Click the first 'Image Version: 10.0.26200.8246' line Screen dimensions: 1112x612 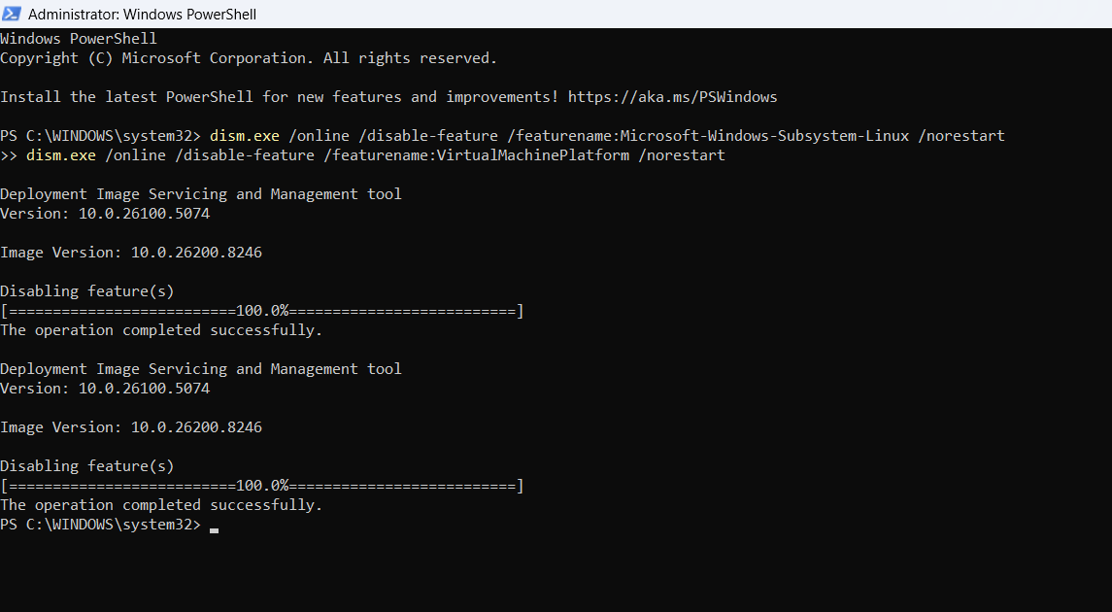131,253
